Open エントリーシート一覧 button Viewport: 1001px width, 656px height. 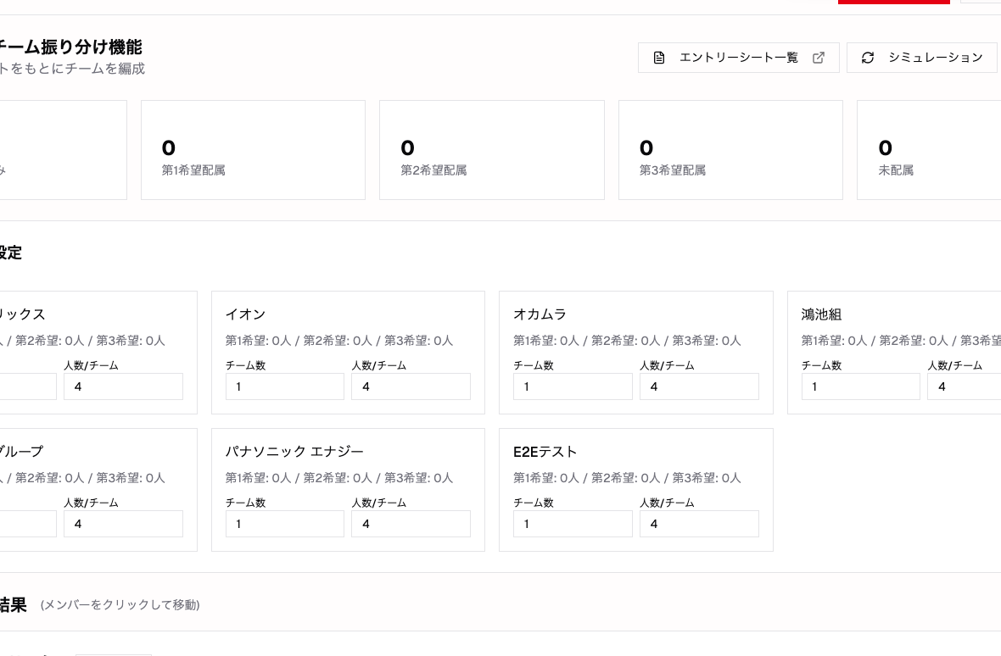tap(739, 58)
